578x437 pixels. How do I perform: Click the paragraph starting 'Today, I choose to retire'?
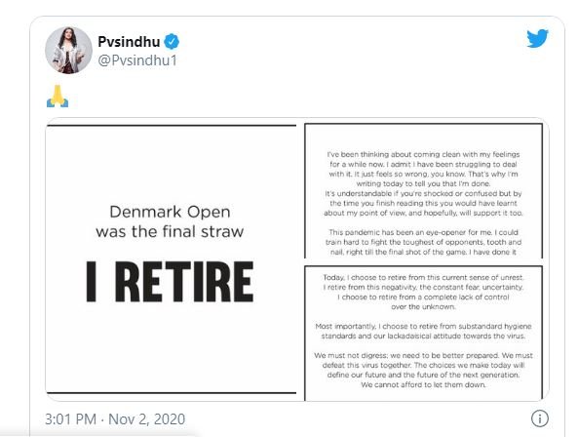click(x=423, y=292)
